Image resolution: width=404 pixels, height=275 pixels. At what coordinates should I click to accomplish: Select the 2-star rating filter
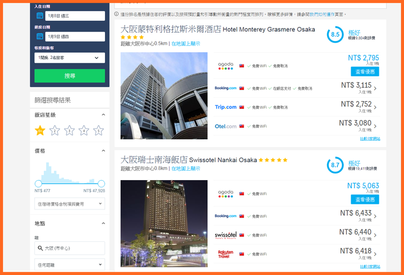54,130
